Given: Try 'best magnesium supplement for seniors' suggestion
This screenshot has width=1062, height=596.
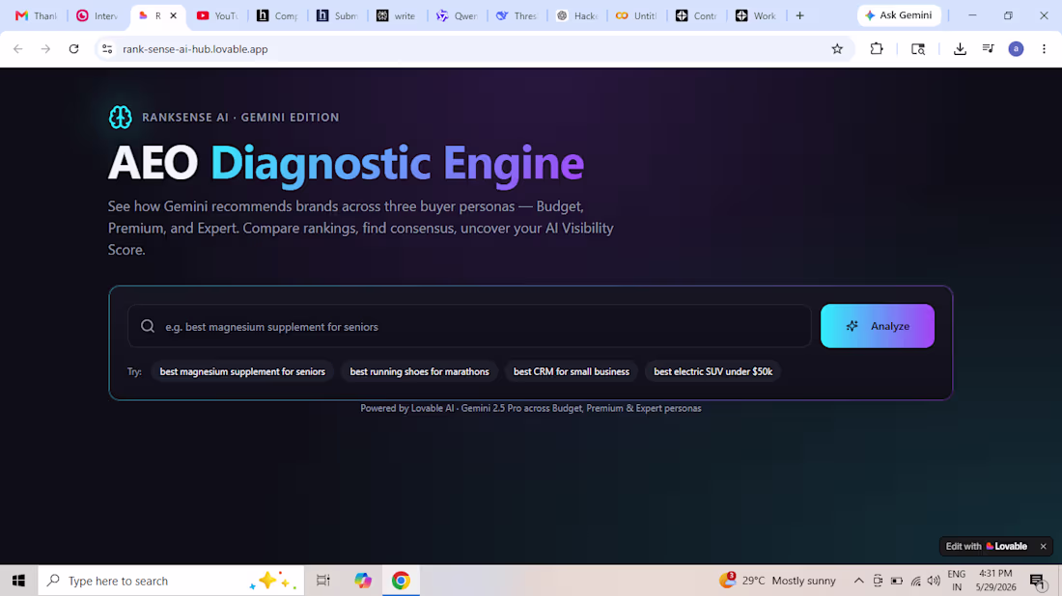Looking at the screenshot, I should 242,371.
